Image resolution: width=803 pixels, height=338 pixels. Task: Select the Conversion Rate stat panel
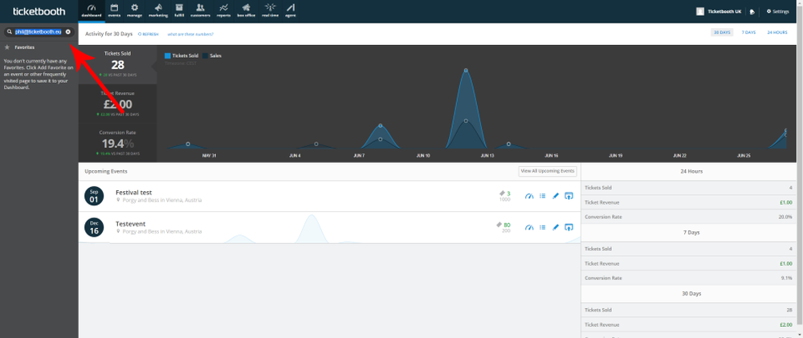pyautogui.click(x=117, y=143)
